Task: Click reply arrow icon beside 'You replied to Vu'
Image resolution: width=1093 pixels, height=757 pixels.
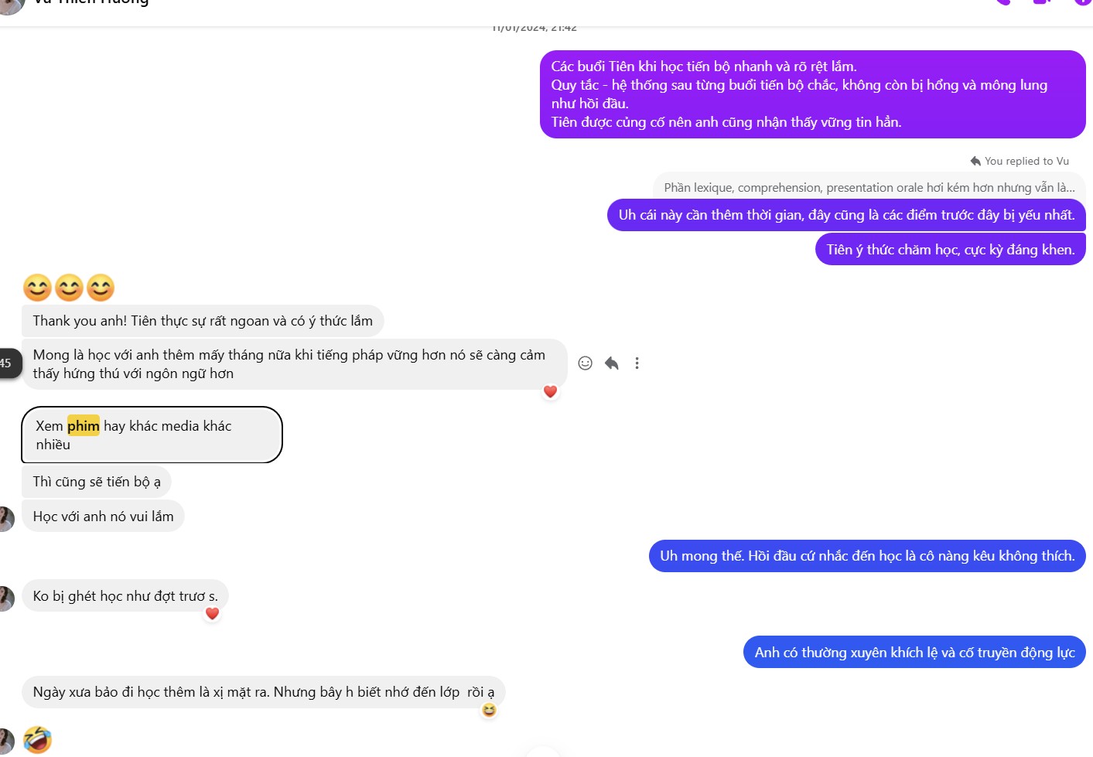Action: click(975, 162)
